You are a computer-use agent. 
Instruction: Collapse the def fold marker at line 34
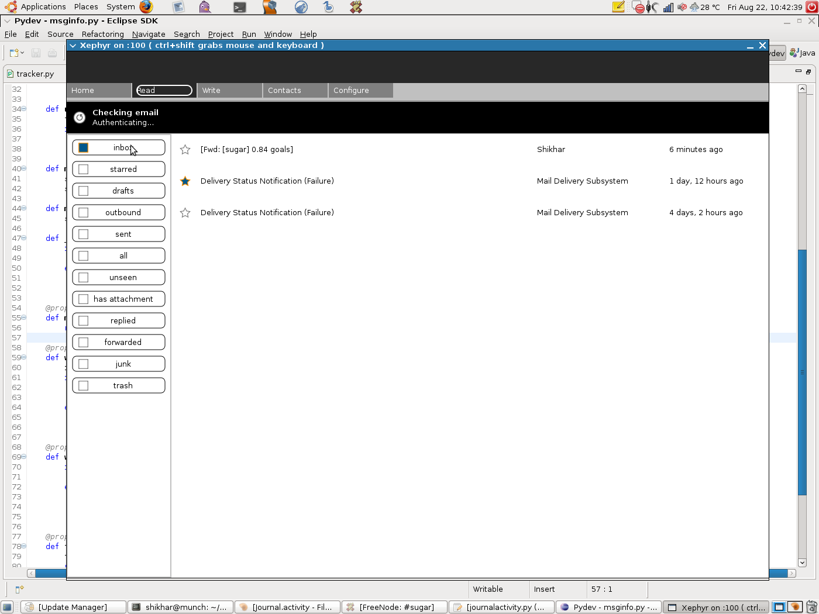tap(24, 109)
